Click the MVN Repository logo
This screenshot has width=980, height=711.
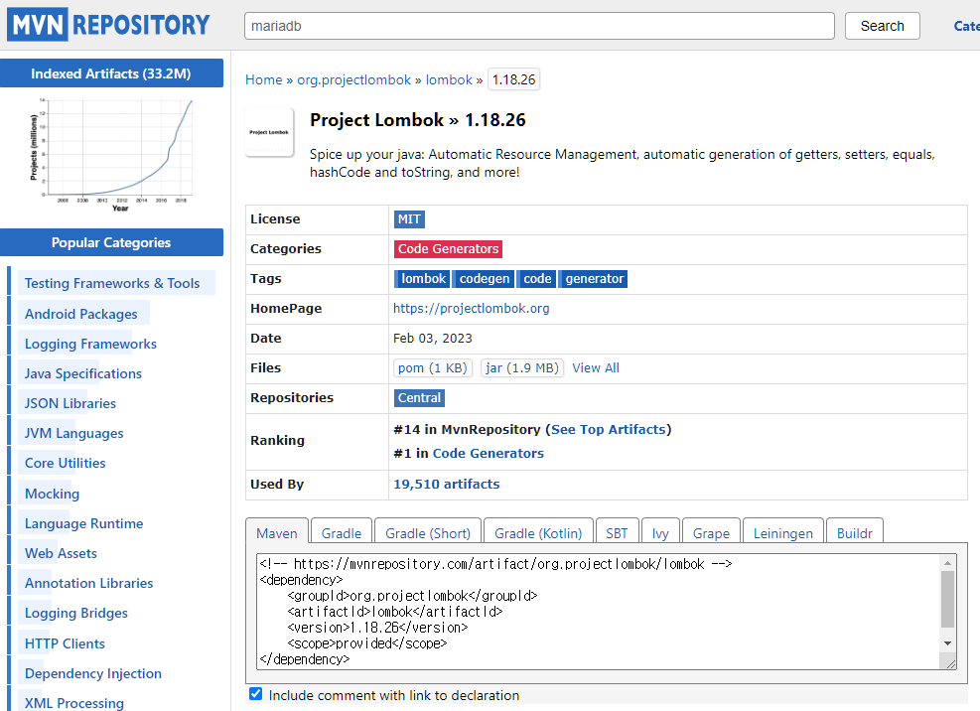pos(109,25)
